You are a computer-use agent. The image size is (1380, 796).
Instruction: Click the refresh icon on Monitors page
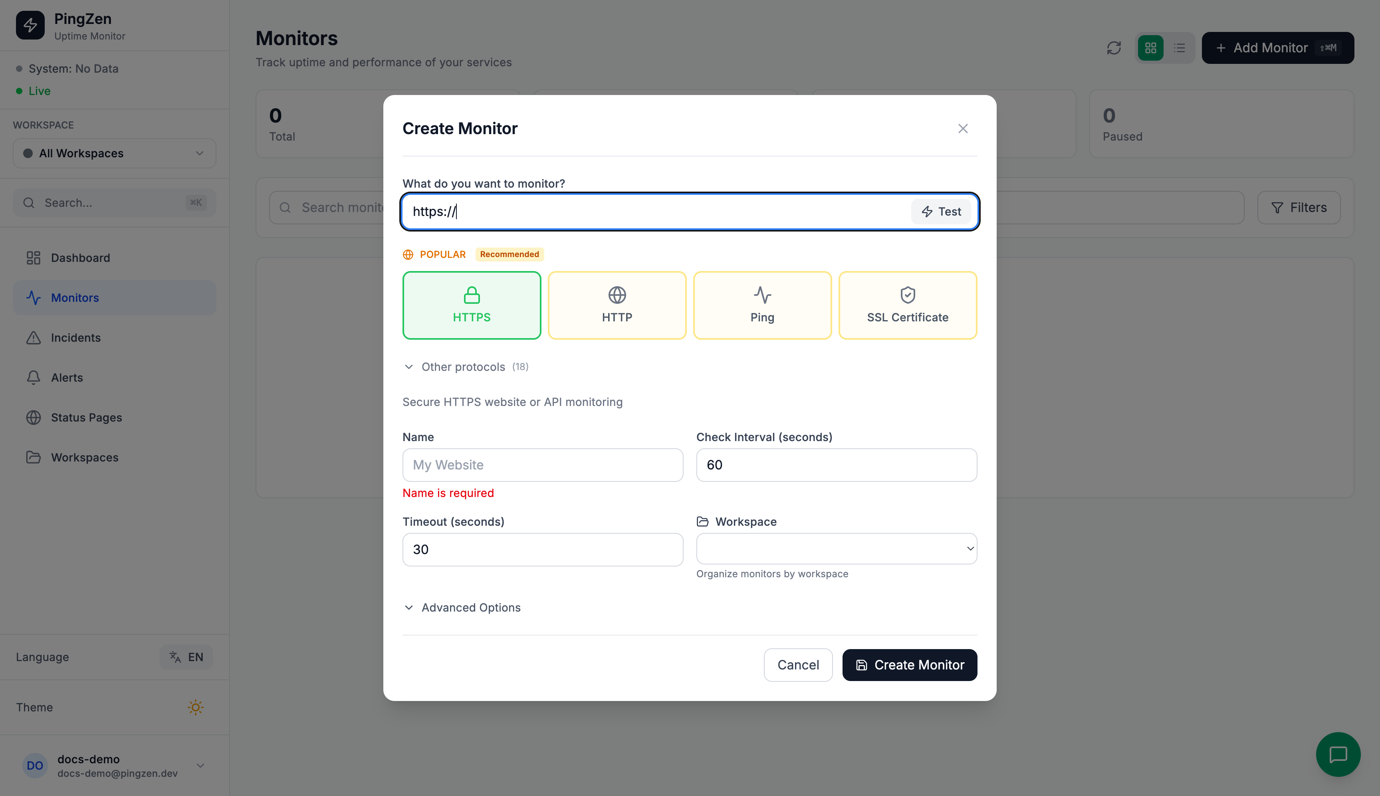click(1114, 48)
